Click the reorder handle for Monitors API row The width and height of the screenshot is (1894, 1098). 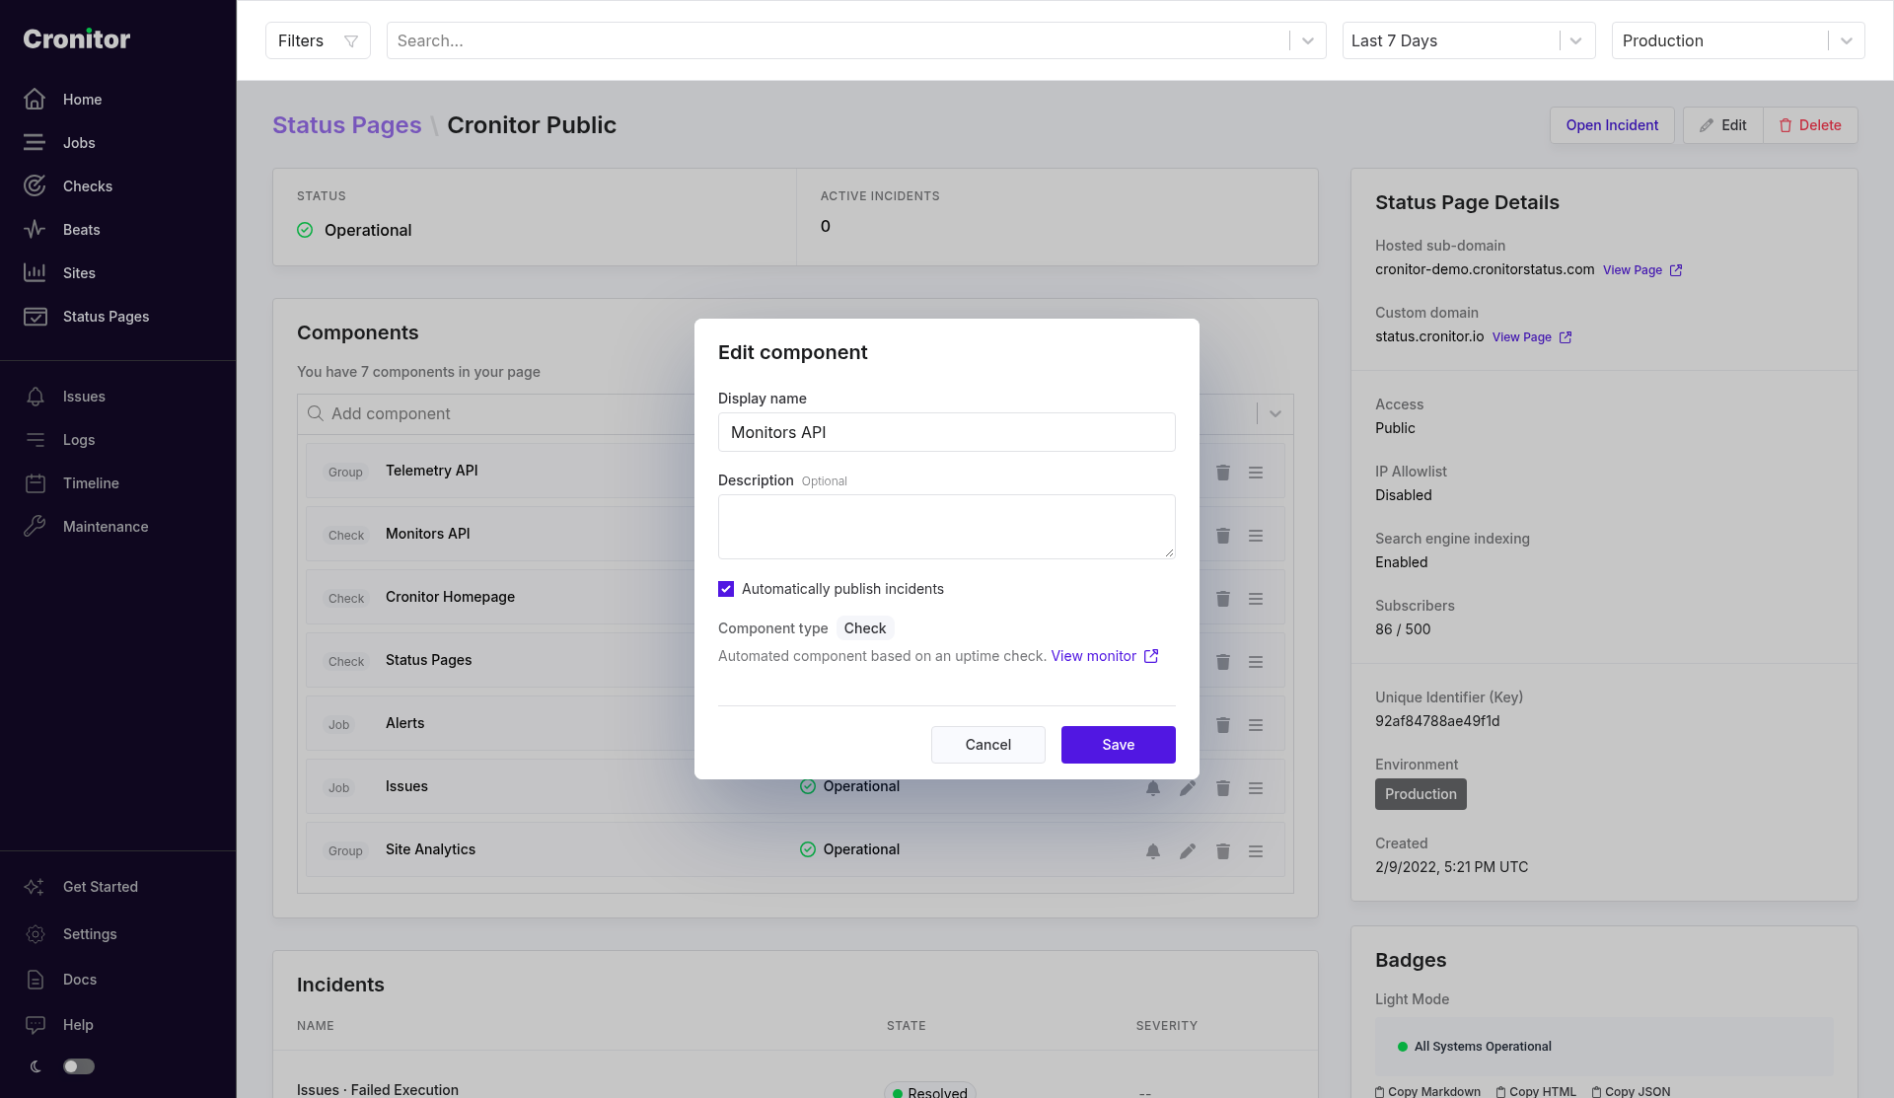(1256, 536)
